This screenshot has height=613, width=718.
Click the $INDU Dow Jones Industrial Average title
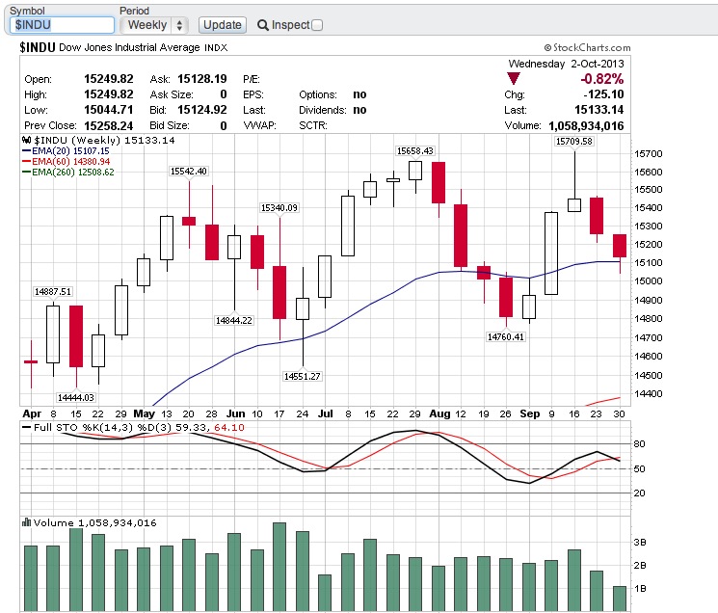(x=123, y=47)
